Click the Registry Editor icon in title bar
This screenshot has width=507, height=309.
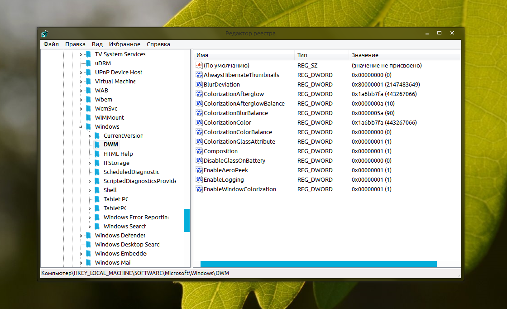[x=44, y=34]
